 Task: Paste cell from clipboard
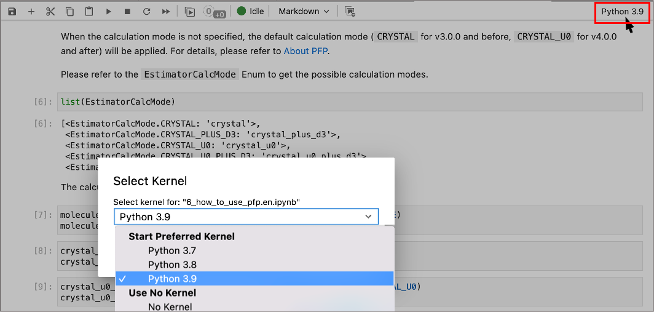coord(89,11)
